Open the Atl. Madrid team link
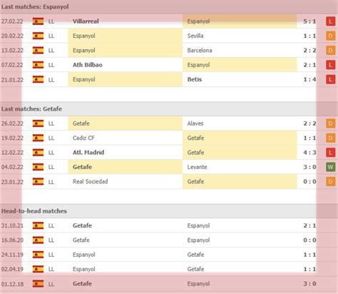The image size is (338, 294). (88, 152)
